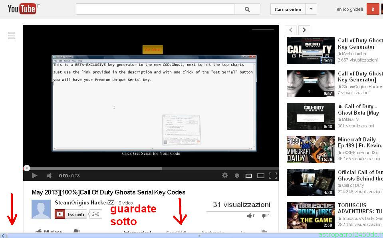Click the "di MiklasTV" uploader name
Screen dimensions: 383x238
coord(348,119)
